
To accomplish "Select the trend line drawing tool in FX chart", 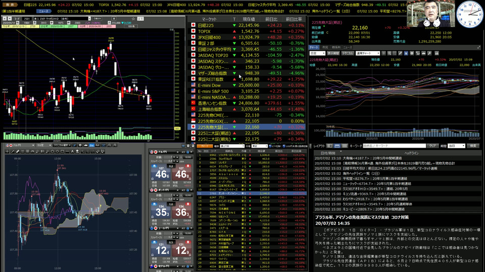I will (x=12, y=152).
